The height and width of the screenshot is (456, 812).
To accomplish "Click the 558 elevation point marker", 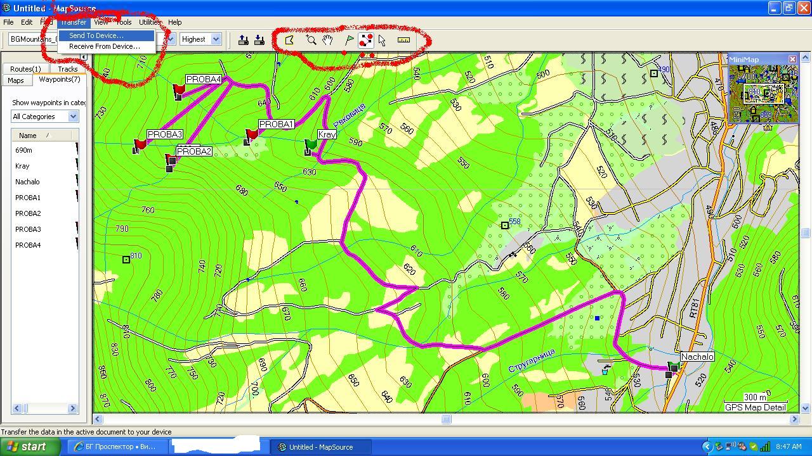I will pos(505,225).
